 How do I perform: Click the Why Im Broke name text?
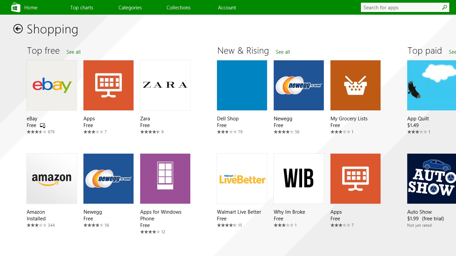[289, 212]
